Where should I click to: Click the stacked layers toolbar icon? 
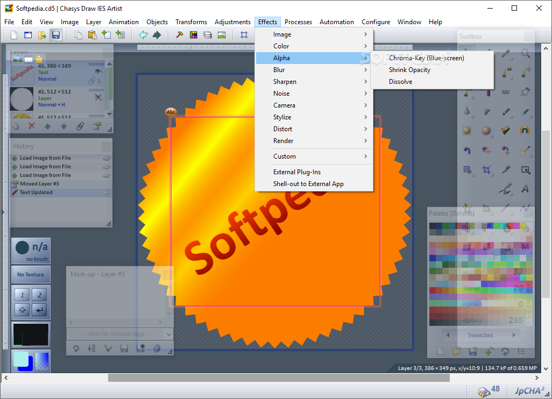pyautogui.click(x=207, y=35)
